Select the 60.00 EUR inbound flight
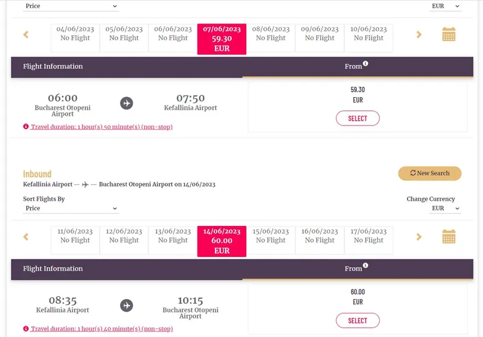 (x=357, y=321)
